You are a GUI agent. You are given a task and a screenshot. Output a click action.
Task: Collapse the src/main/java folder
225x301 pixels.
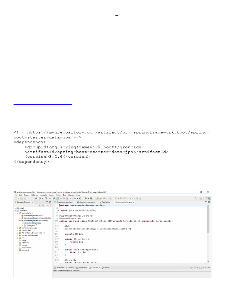(18, 213)
